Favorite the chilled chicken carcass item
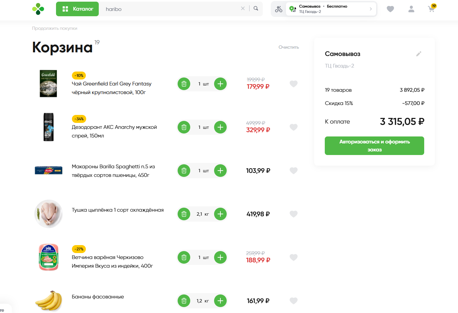This screenshot has width=458, height=313. (294, 214)
